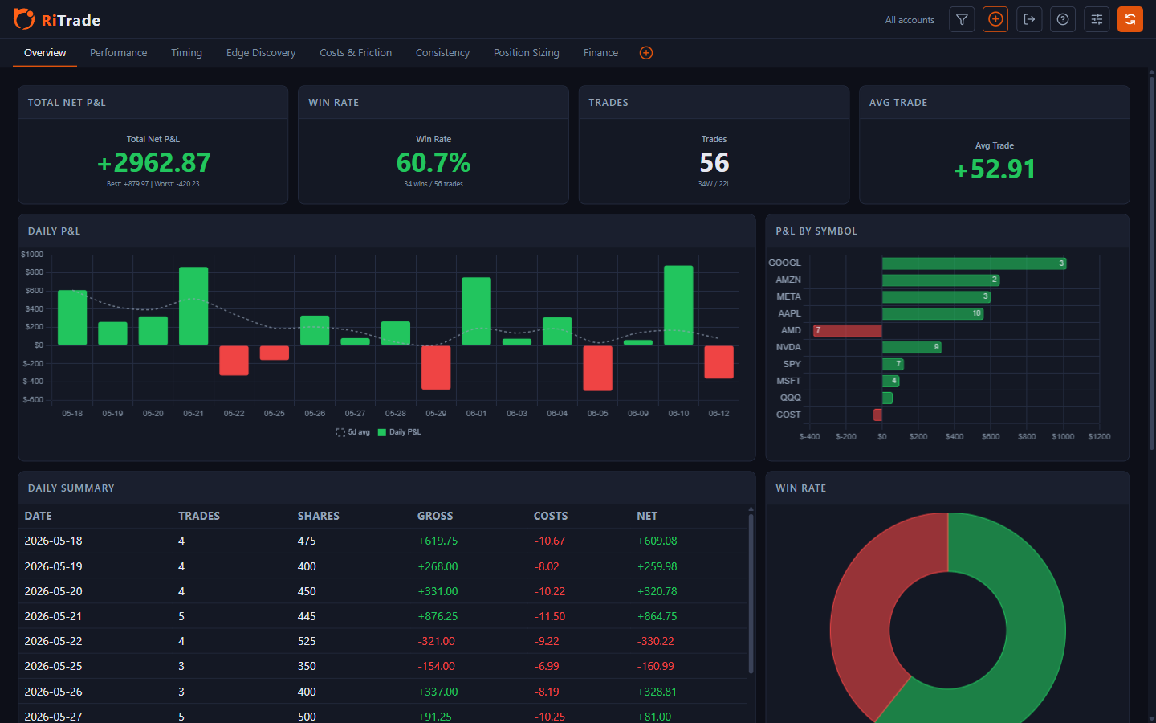Viewport: 1156px width, 723px height.
Task: Open the Position Sizing tab
Action: click(527, 53)
